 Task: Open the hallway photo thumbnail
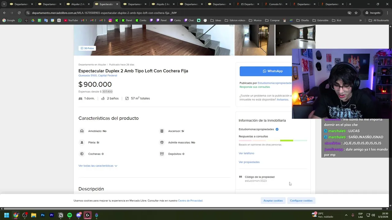tap(254, 40)
